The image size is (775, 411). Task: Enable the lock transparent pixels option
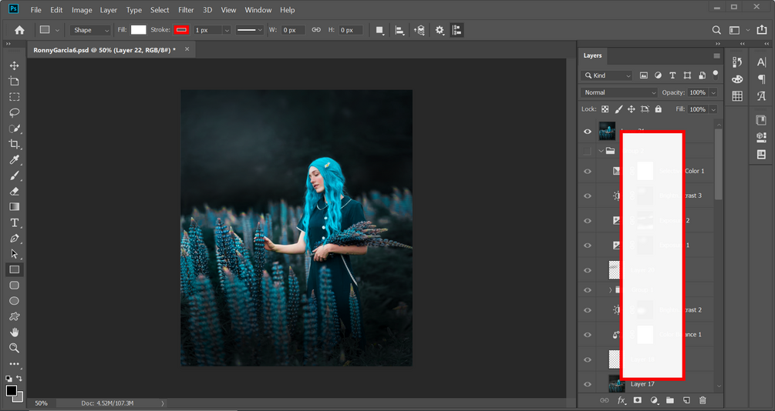point(605,109)
